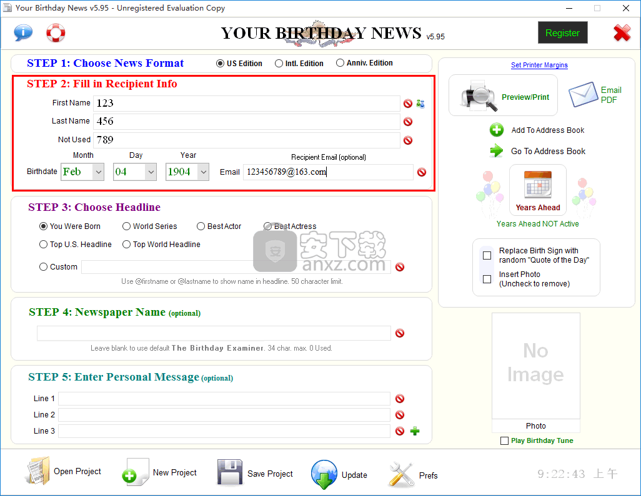Image resolution: width=641 pixels, height=496 pixels.
Task: Open the Set Printer Margins link
Action: point(539,65)
